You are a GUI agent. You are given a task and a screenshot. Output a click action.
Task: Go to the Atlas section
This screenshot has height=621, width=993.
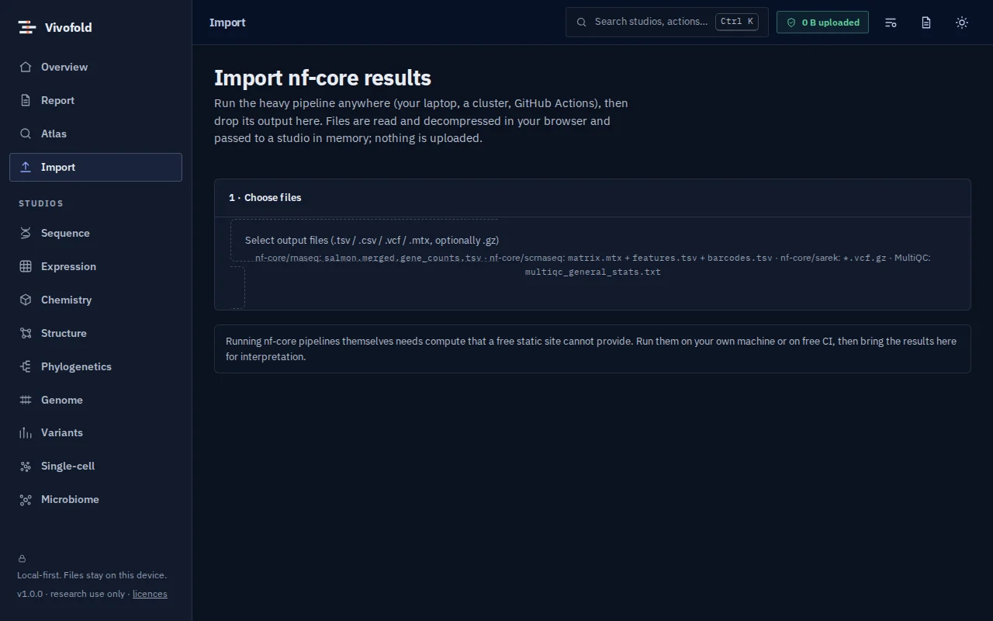tap(95, 134)
